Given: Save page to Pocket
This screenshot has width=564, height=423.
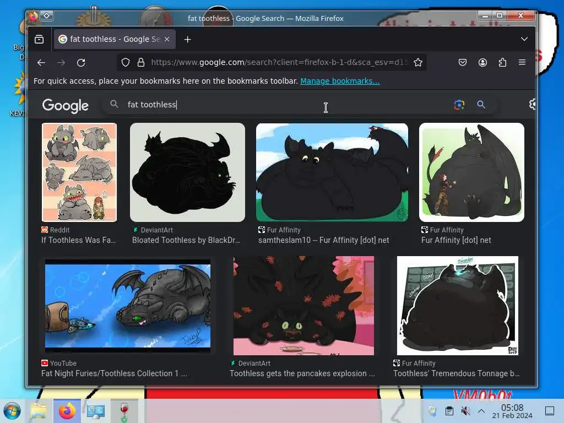Looking at the screenshot, I should pyautogui.click(x=463, y=62).
